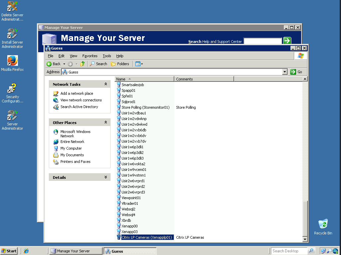
Task: Select the Spapp01 computer icon
Action: (x=119, y=90)
